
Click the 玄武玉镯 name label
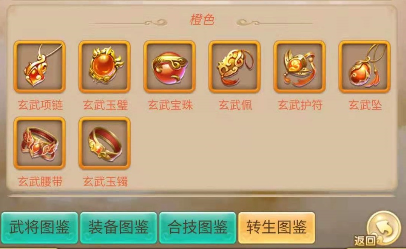click(x=105, y=181)
